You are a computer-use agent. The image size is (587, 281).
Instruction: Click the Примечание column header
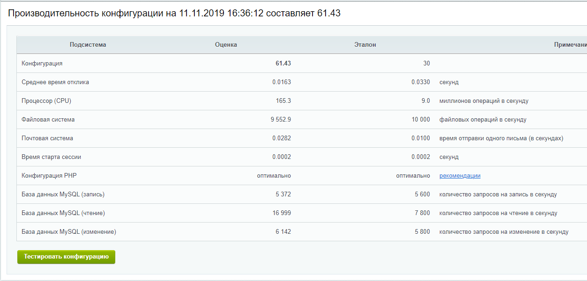pos(570,45)
